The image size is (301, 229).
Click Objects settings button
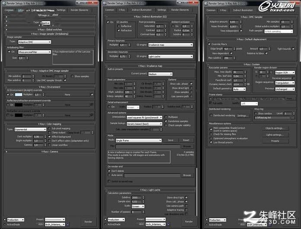coord(275,128)
